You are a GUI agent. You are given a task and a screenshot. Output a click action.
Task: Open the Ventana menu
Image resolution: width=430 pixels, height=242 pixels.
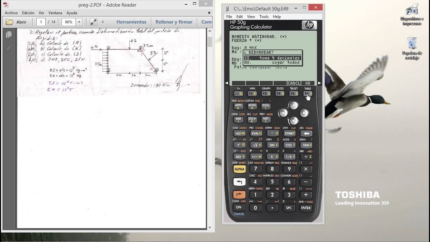(55, 13)
